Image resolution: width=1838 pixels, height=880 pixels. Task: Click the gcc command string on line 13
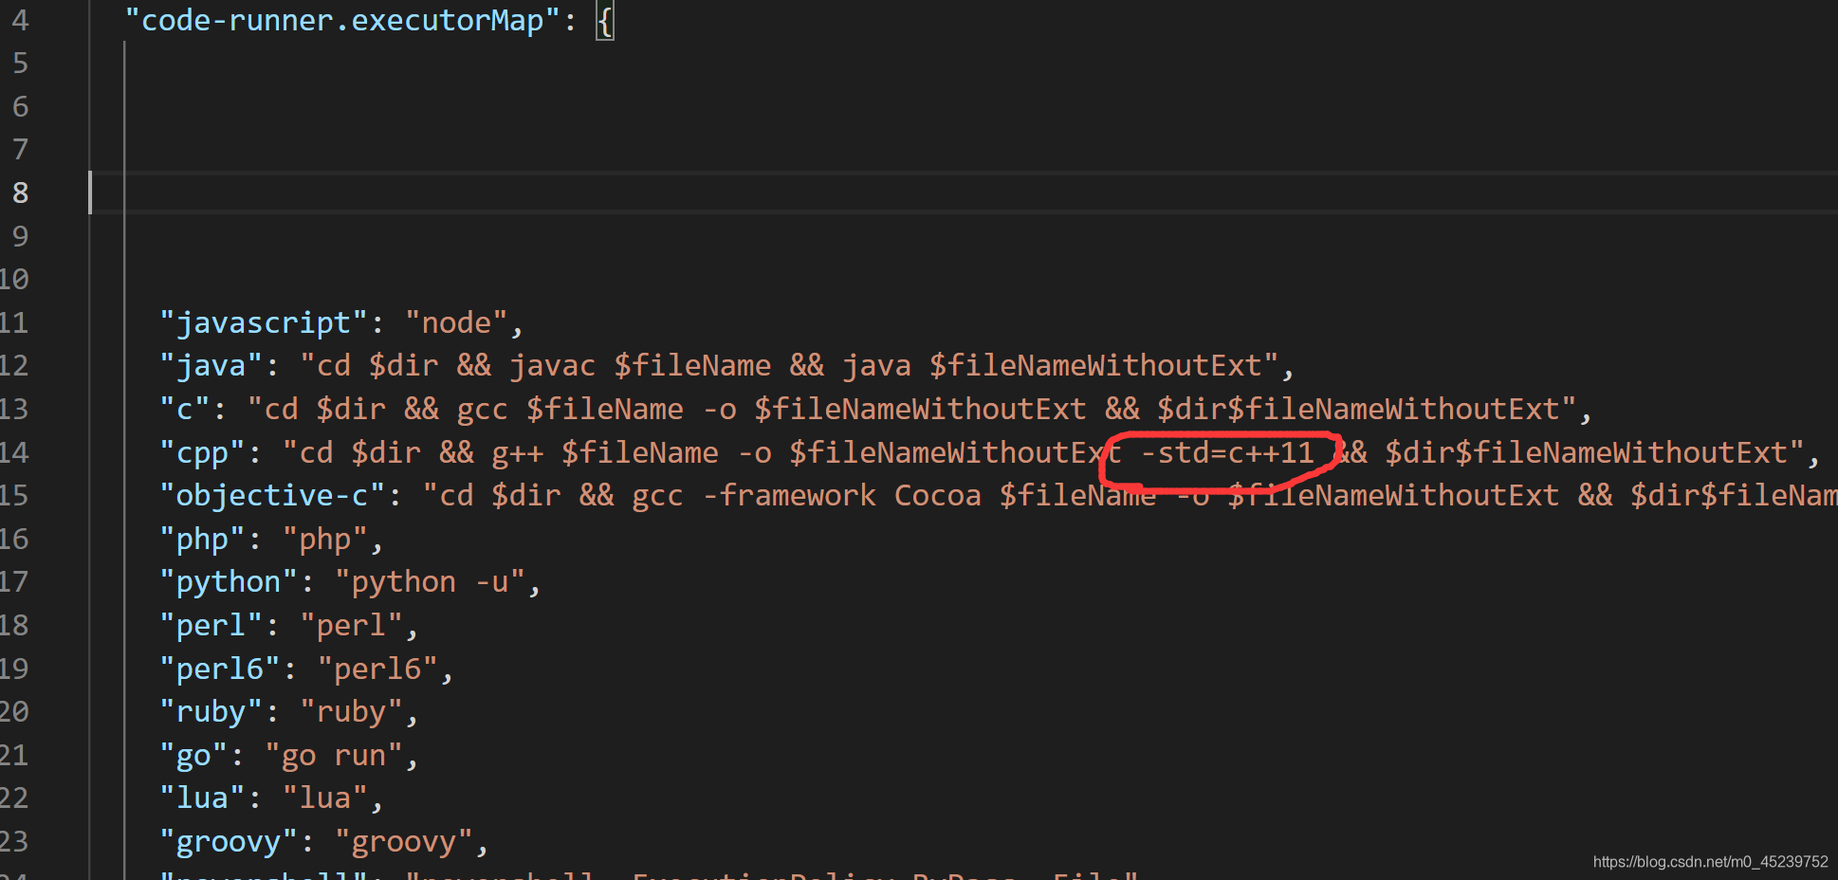pos(911,409)
